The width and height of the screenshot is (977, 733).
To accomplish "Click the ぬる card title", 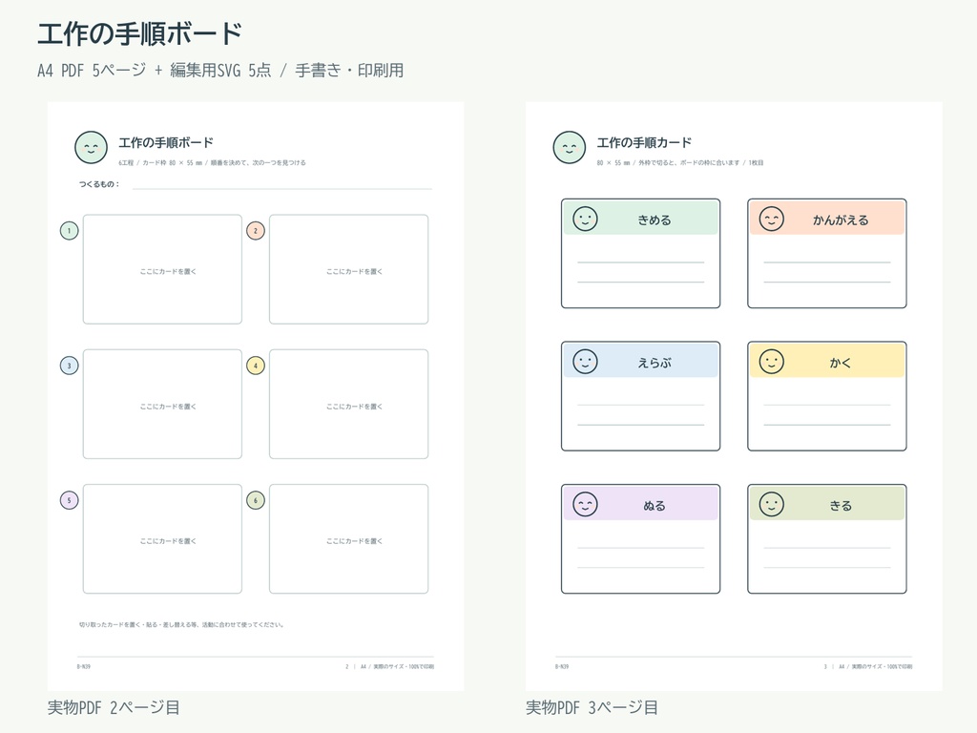I will click(x=655, y=506).
